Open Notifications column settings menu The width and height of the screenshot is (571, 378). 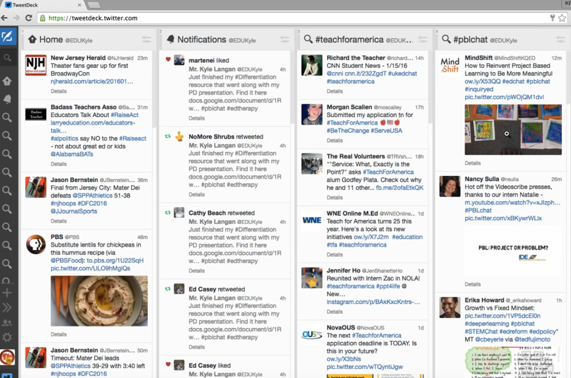284,39
